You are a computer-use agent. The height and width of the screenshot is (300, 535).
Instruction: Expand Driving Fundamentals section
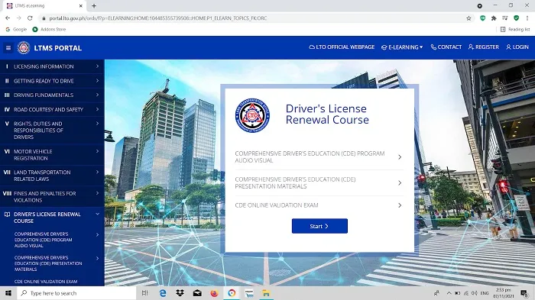pos(52,95)
